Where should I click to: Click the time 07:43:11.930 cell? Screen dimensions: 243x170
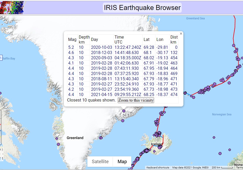pos(128,68)
